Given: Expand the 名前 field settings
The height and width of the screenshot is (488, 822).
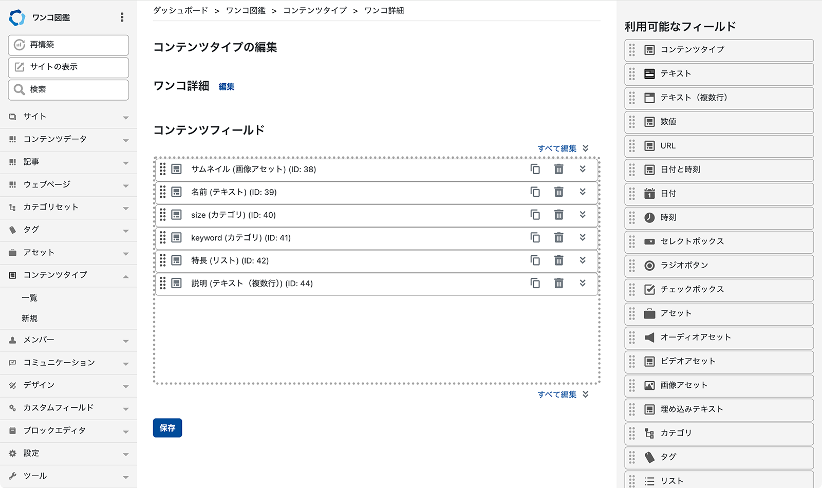Looking at the screenshot, I should click(583, 192).
